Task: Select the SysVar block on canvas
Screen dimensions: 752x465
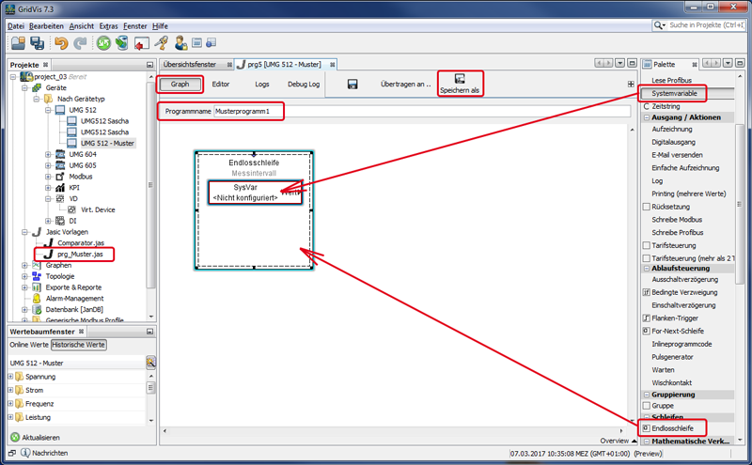Action: (x=255, y=193)
